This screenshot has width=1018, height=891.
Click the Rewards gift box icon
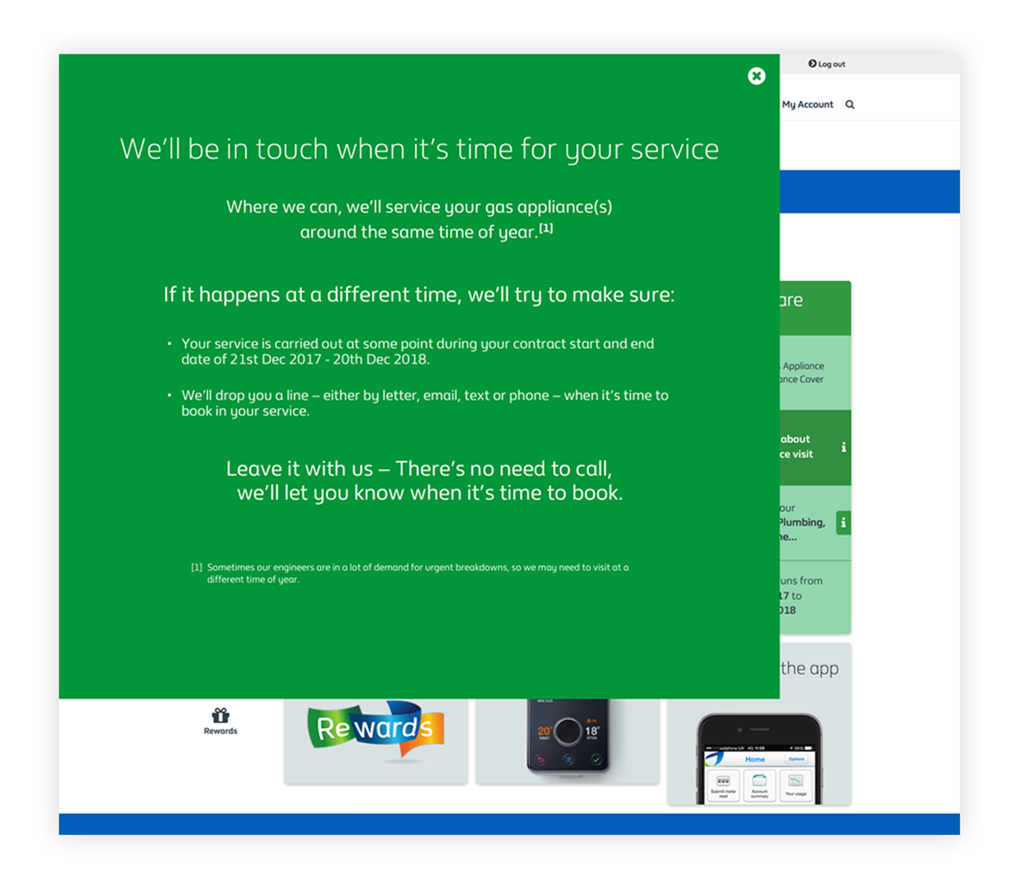(221, 715)
